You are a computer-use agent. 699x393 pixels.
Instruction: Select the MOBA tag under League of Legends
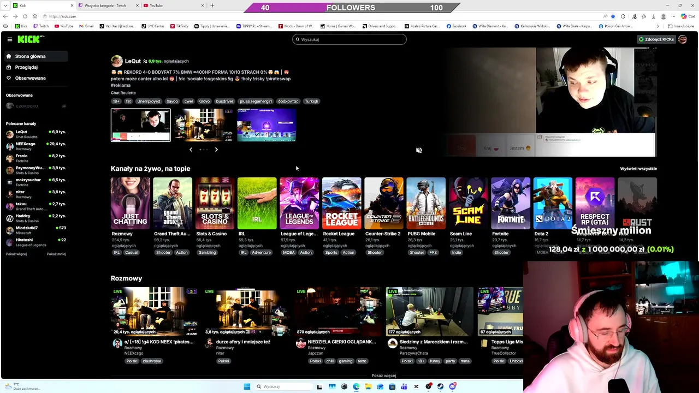(288, 252)
